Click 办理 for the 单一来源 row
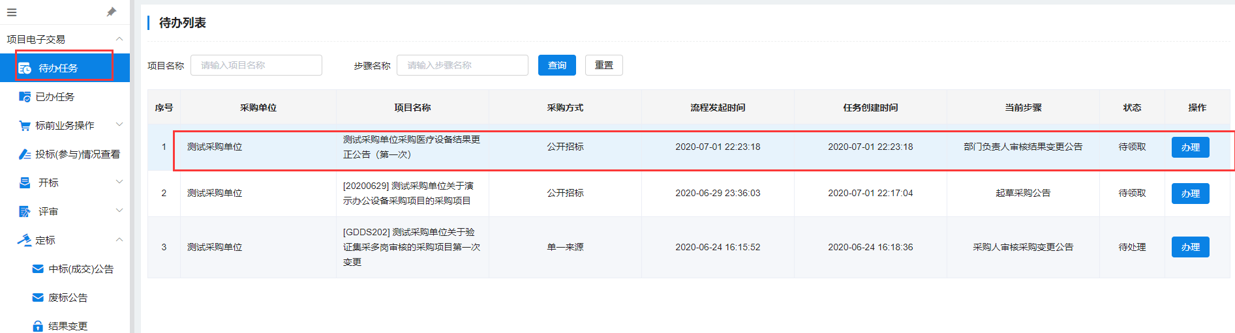The width and height of the screenshot is (1235, 333). [1190, 247]
